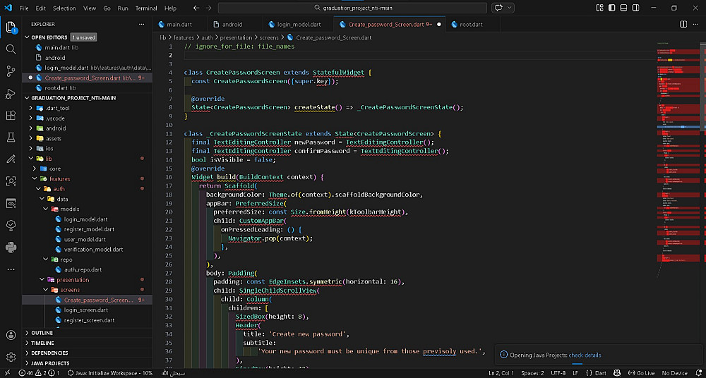The image size is (706, 378).
Task: Expand the OUTLINE section
Action: point(42,333)
